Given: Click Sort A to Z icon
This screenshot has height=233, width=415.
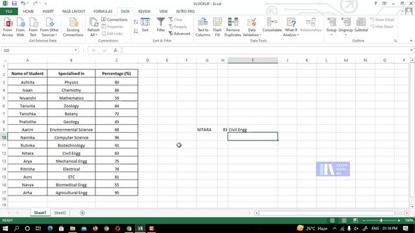Looking at the screenshot, I should 136,22.
